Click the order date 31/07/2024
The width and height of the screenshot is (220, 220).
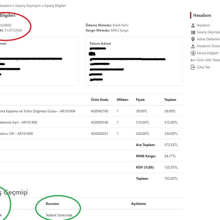[13, 30]
